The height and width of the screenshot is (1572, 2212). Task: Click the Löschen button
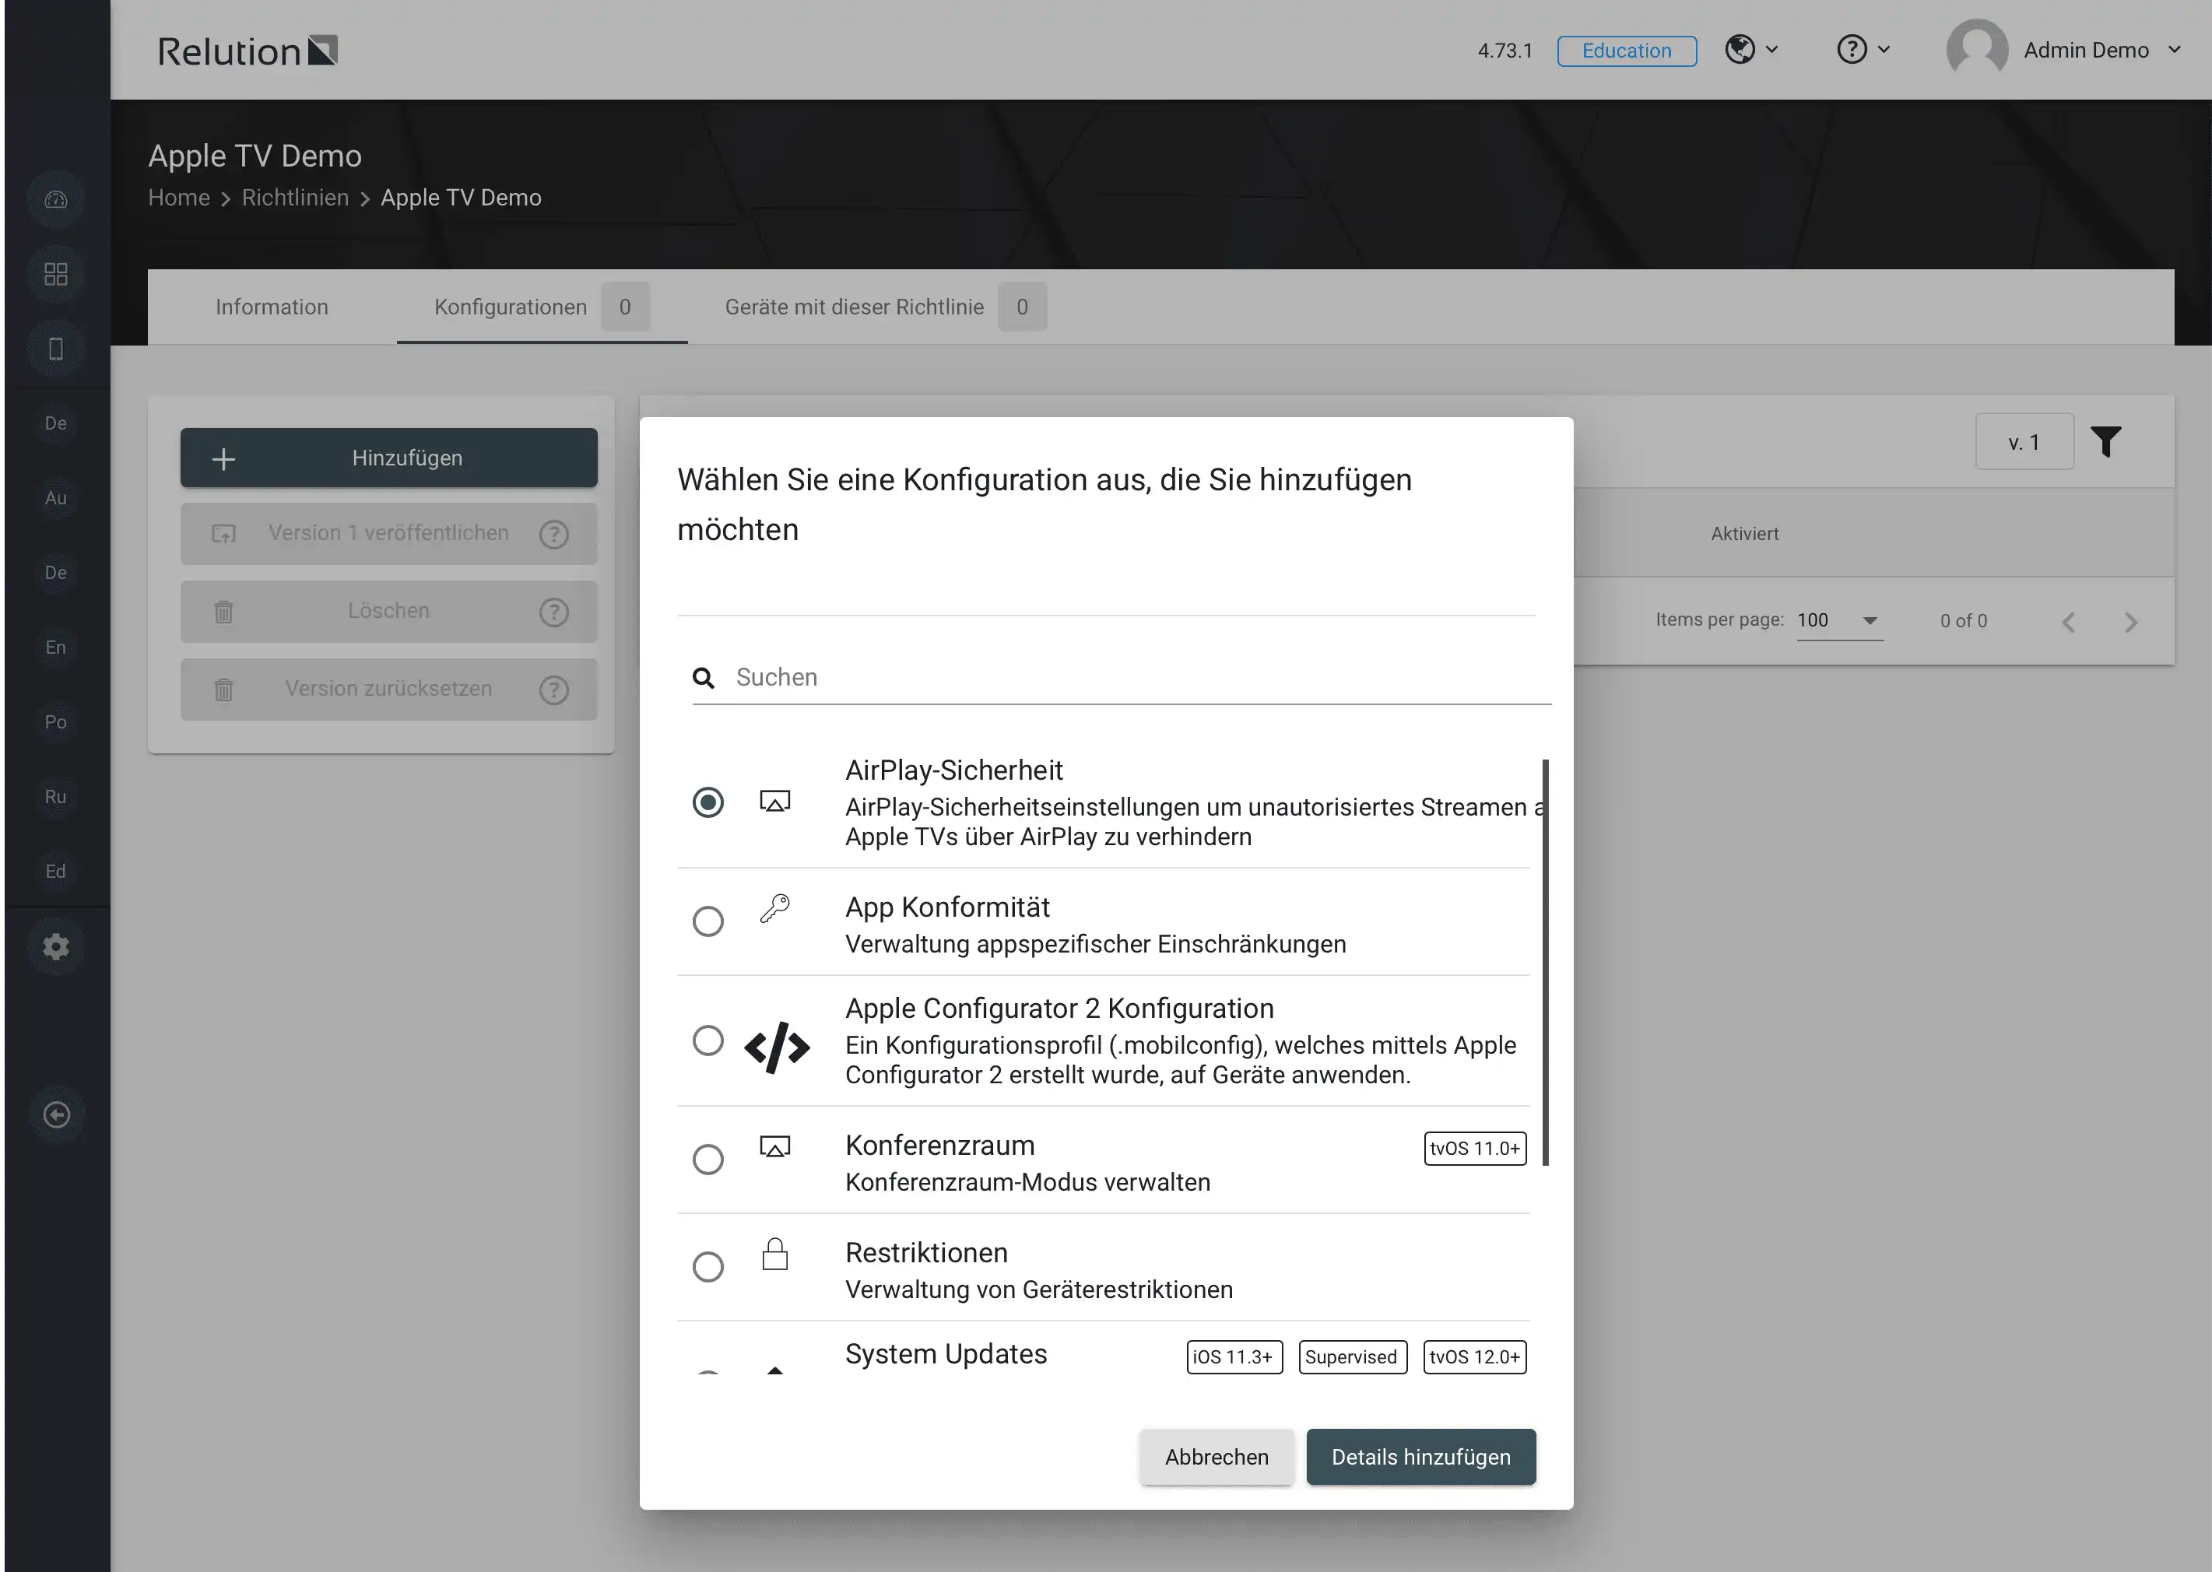click(x=388, y=611)
